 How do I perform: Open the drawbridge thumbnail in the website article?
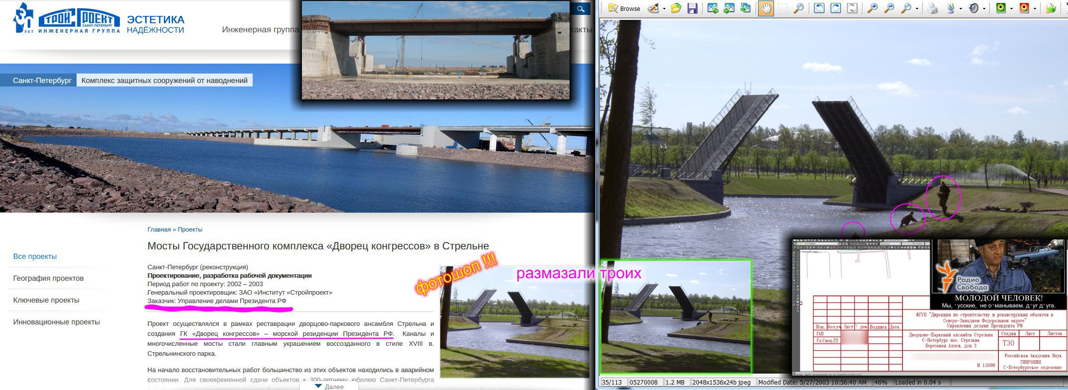point(514,321)
